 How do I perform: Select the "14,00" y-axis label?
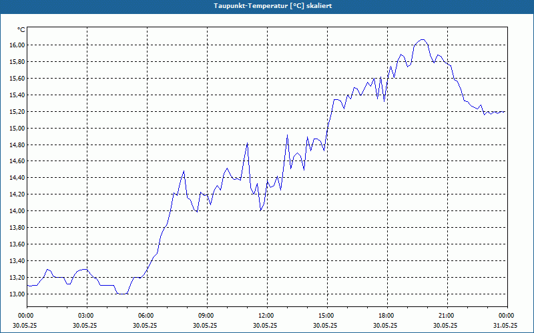point(17,211)
